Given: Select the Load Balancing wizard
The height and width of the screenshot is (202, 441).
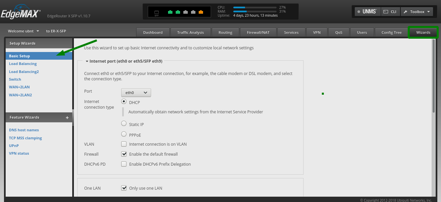Looking at the screenshot, I should pos(23,63).
